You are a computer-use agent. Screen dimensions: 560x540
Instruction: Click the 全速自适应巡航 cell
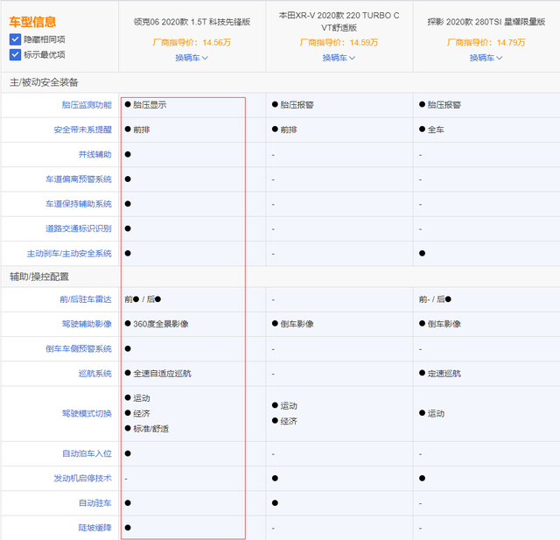pos(158,374)
